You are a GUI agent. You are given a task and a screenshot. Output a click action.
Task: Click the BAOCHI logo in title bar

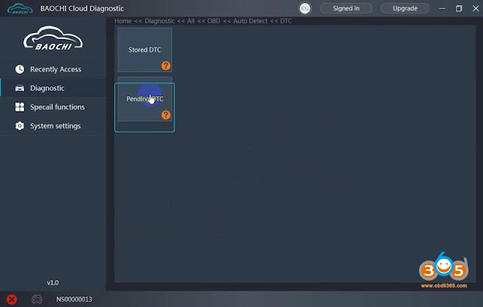click(20, 8)
